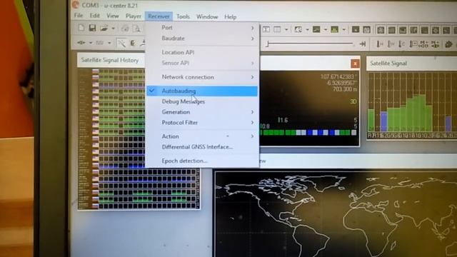Click the player position slider track
This screenshot has height=257, width=457.
click(x=311, y=44)
